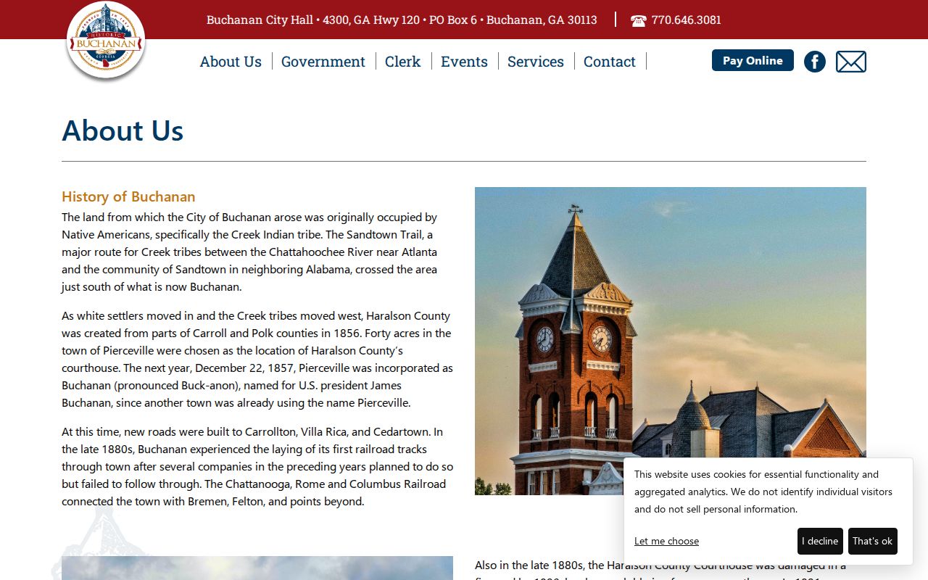Open the Clerk menu item
Viewport: 928px width, 580px height.
click(x=402, y=62)
